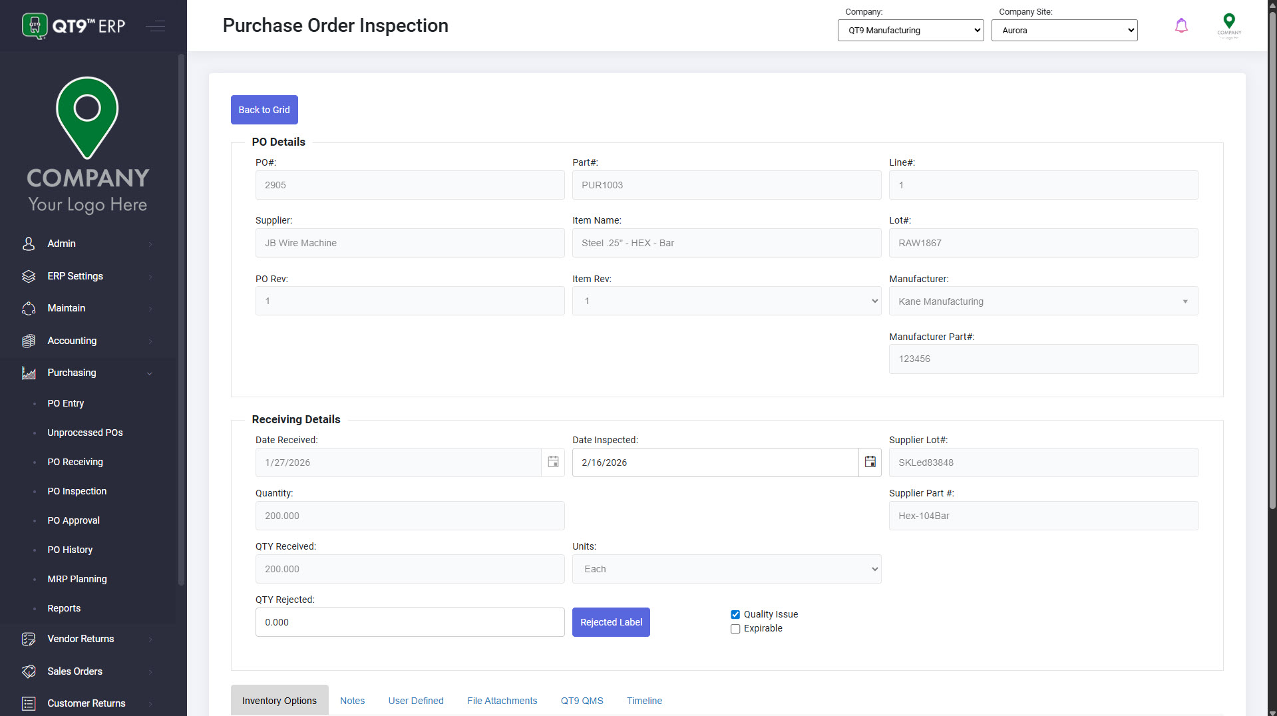Enable the Expirable checkbox

tap(735, 629)
